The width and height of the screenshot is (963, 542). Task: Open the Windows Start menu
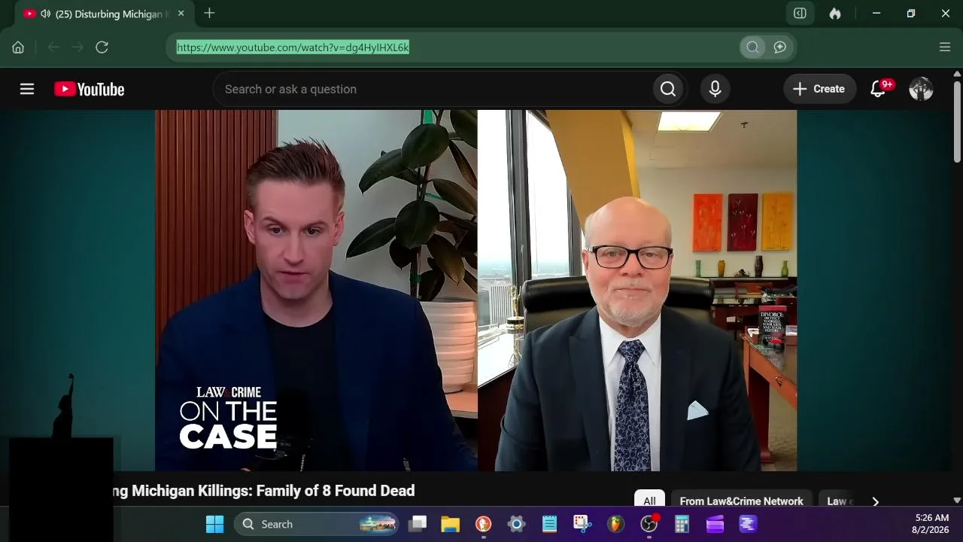point(215,524)
